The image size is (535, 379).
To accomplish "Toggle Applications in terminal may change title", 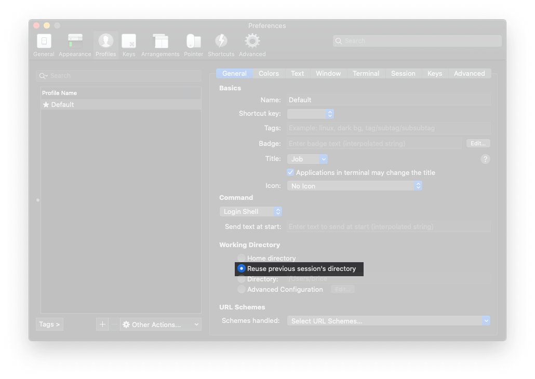I will (290, 172).
